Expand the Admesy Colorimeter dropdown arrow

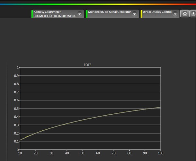80,14
